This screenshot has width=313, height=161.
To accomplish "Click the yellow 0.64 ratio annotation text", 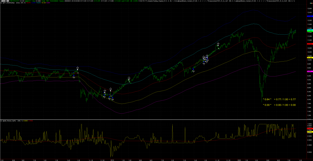I will coord(267,99).
